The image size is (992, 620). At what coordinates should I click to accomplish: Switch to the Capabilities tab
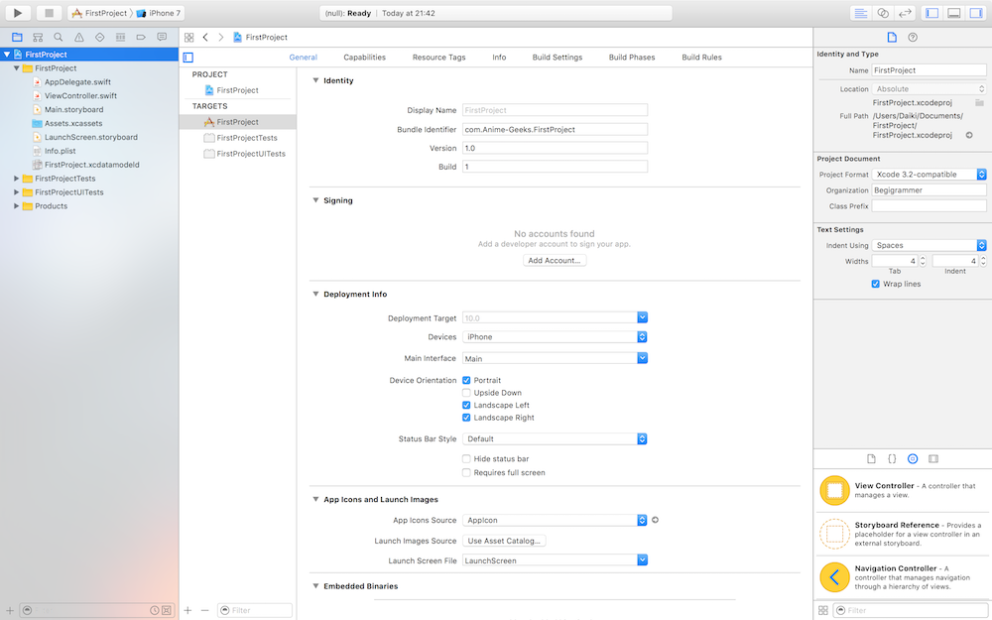pos(364,57)
